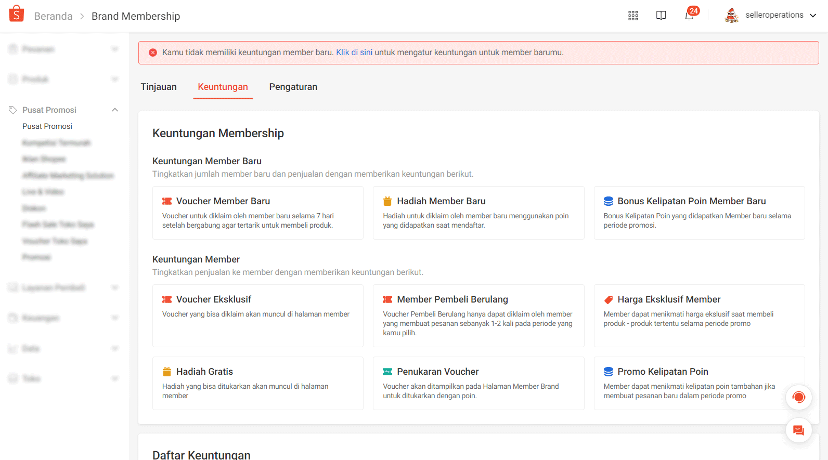Open the Penukaran Voucher card title
The height and width of the screenshot is (460, 828).
tap(438, 372)
